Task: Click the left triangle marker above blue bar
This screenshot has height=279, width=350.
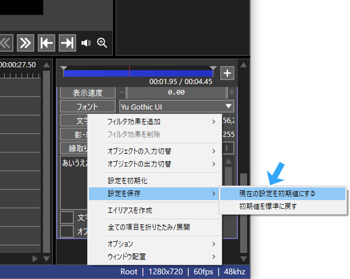Action: point(63,68)
